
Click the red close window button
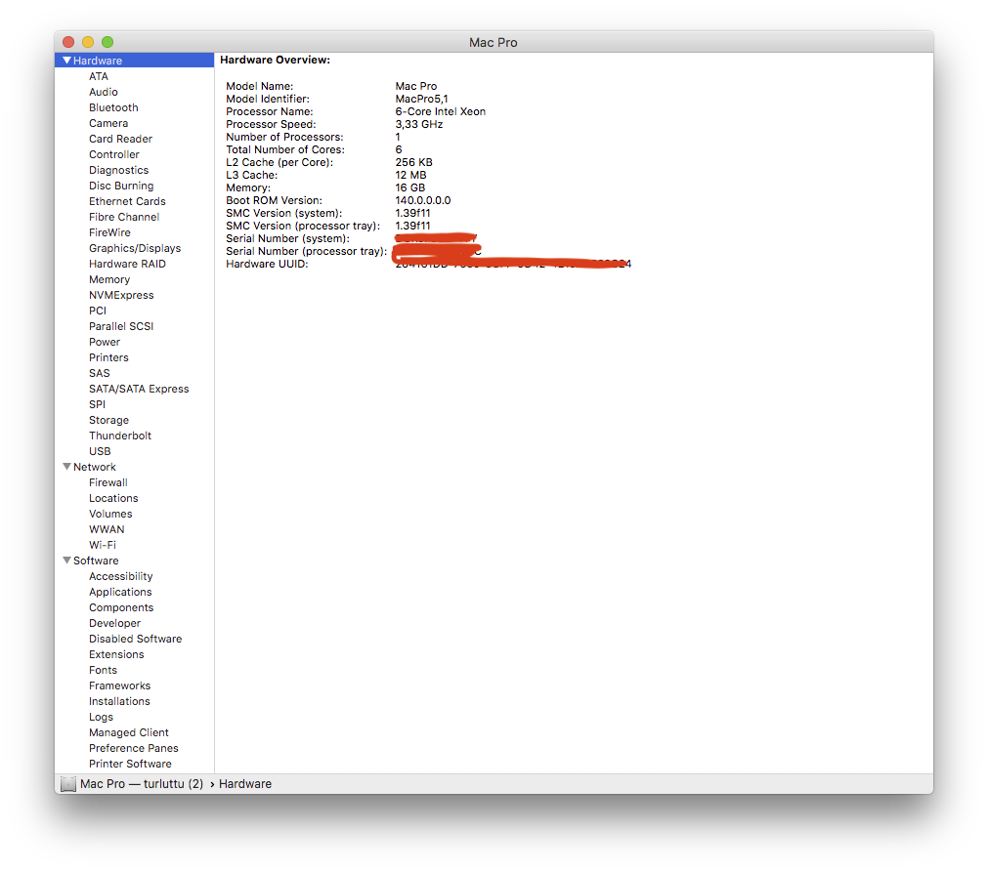(x=68, y=42)
